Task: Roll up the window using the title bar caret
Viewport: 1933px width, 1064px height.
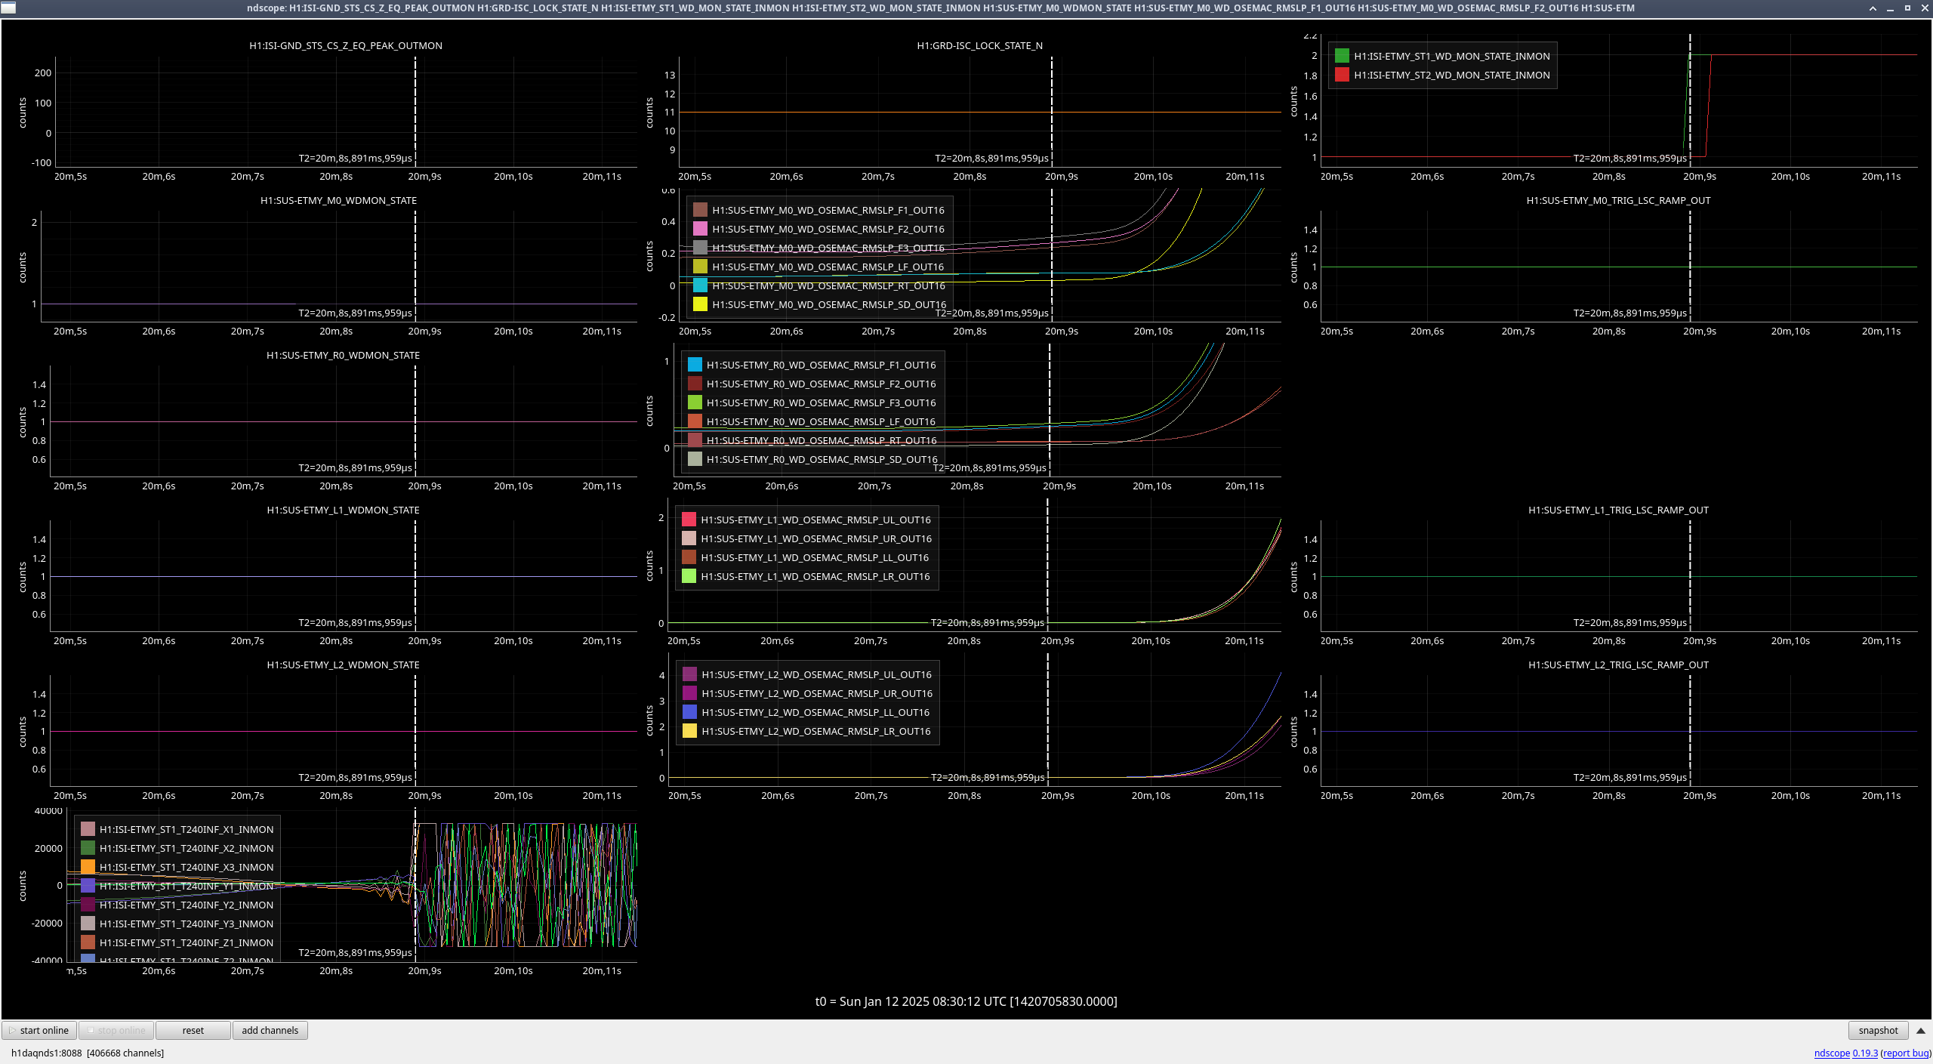Action: (1873, 8)
